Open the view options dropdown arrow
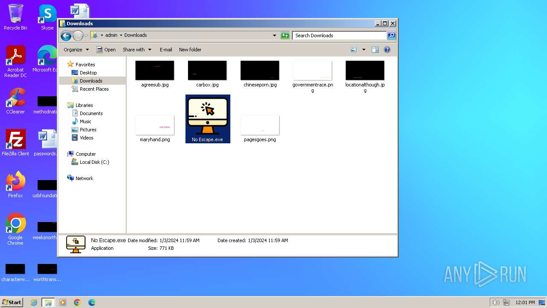547x308 pixels. tap(364, 50)
